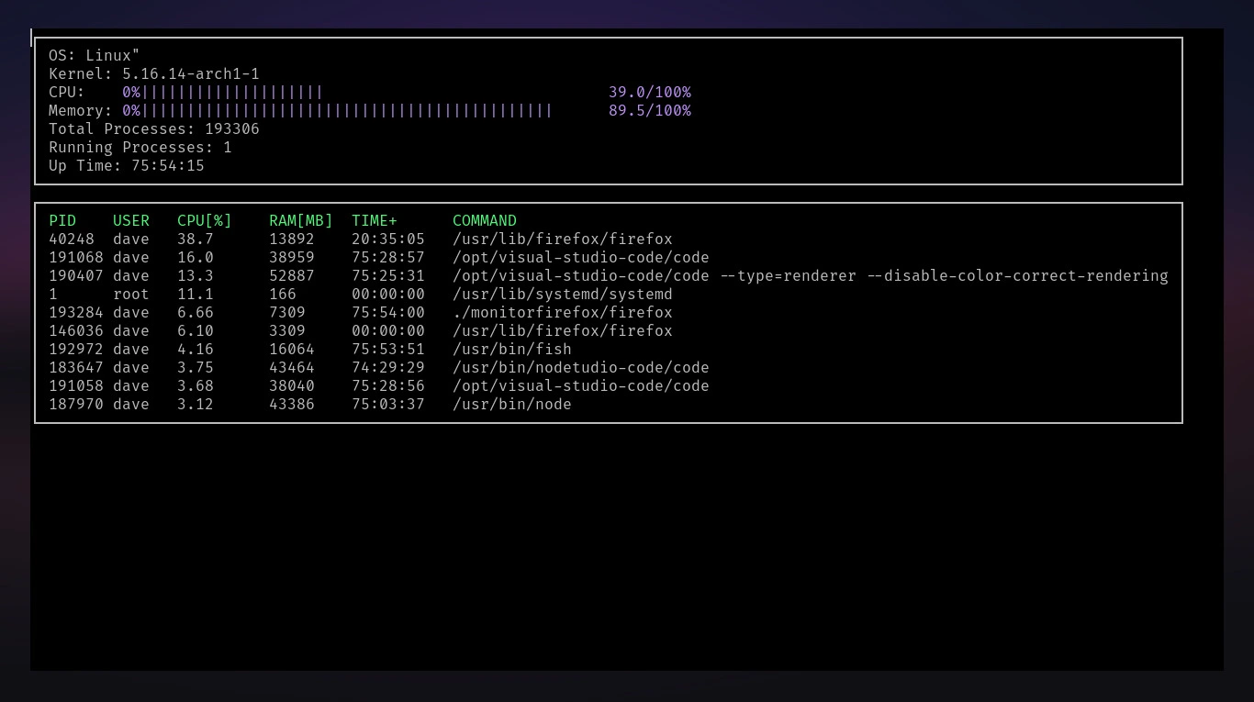Screen dimensions: 1254x702
Task: Click RAM value 38959
Action: click(292, 258)
